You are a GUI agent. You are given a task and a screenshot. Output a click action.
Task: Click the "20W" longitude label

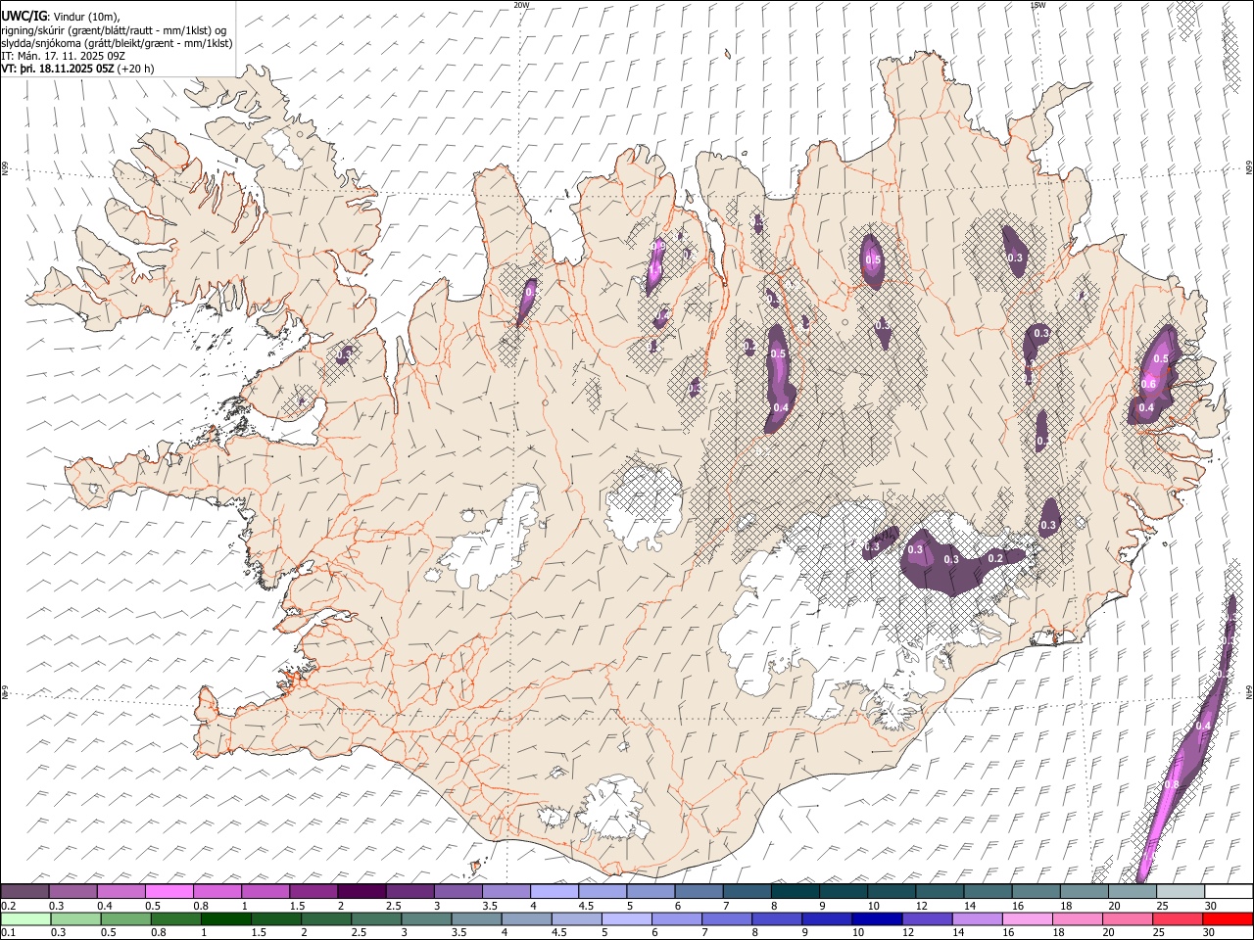coord(521,5)
